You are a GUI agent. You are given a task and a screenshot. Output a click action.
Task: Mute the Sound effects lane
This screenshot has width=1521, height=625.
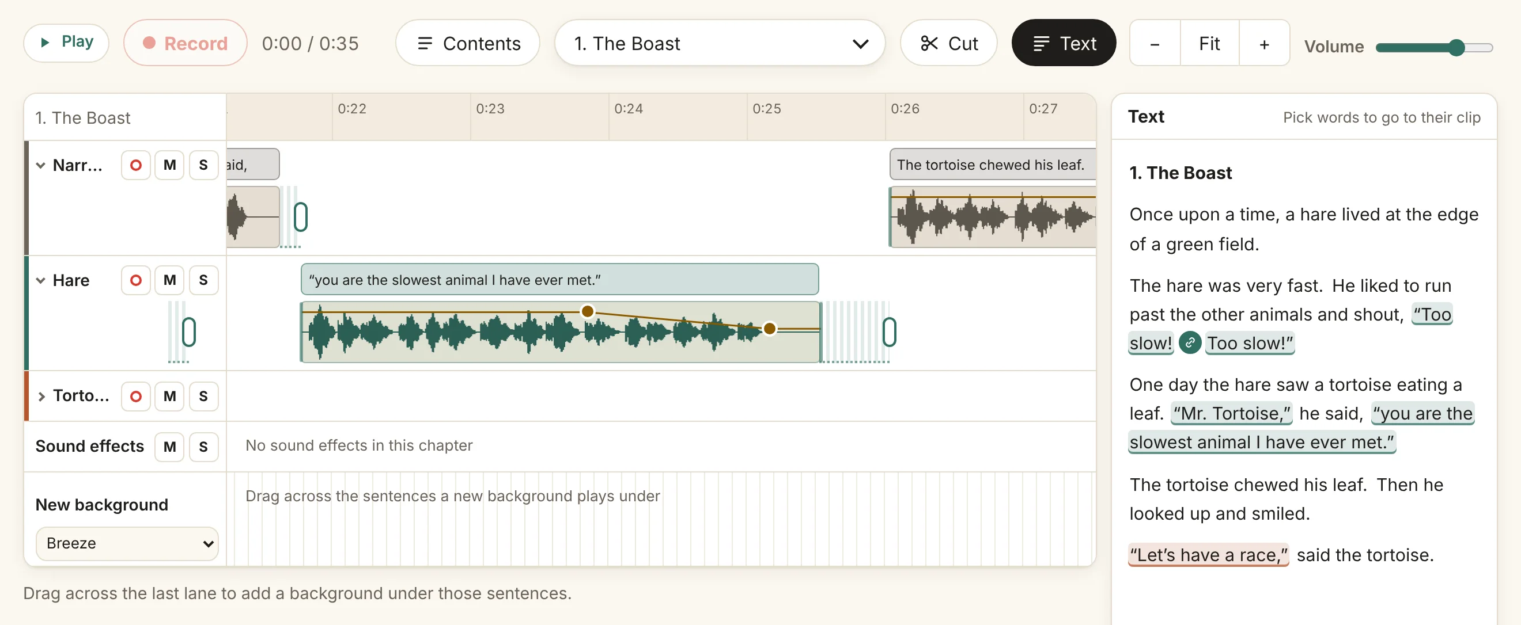(169, 447)
